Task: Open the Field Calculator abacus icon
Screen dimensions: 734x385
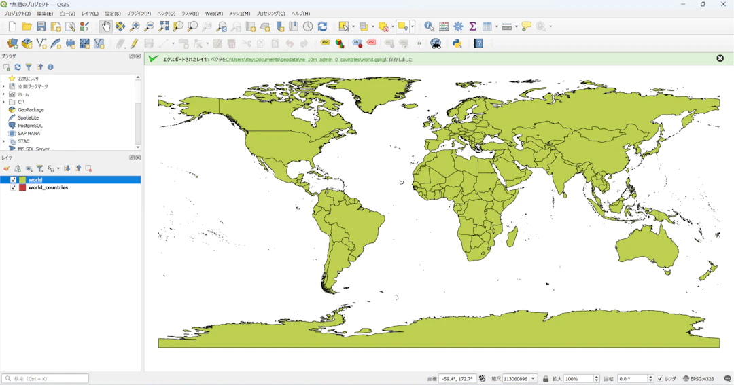Action: (444, 26)
